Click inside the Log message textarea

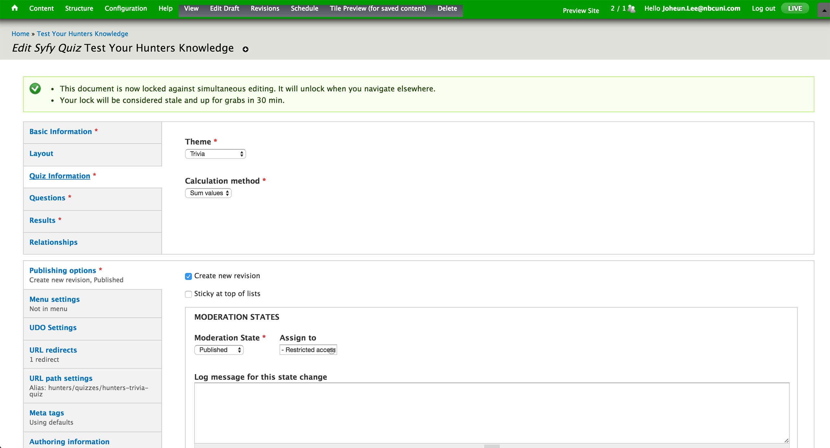pos(492,413)
